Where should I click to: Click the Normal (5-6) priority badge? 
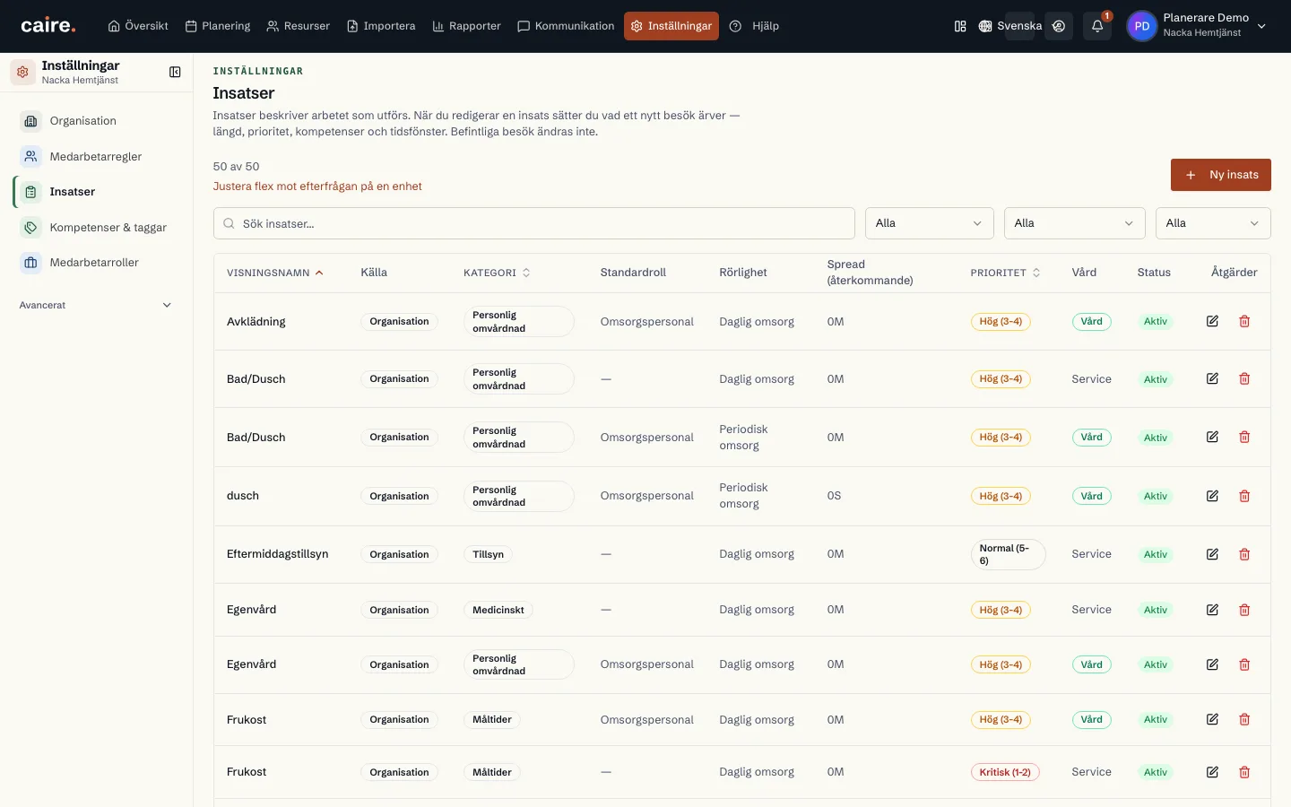click(1009, 554)
